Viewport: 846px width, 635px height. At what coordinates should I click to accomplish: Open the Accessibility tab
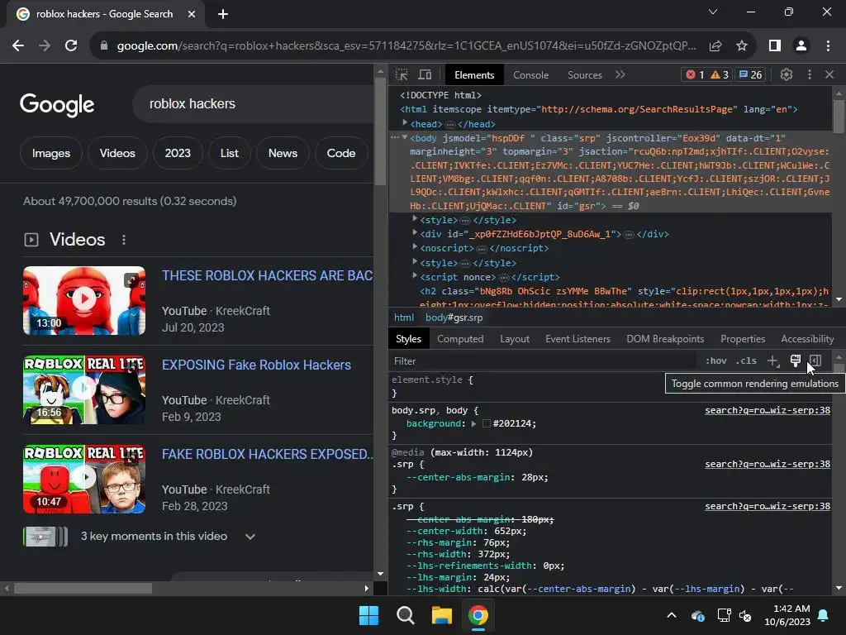807,339
